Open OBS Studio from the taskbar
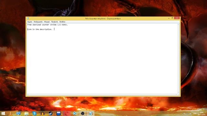 tap(83, 113)
